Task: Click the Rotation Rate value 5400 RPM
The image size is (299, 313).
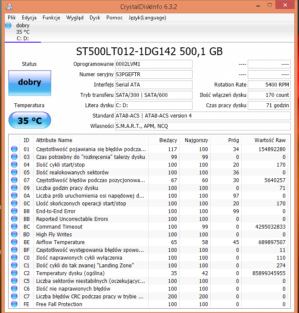Action: click(269, 85)
